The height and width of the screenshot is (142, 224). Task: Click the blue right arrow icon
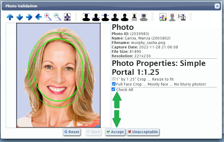(29, 17)
